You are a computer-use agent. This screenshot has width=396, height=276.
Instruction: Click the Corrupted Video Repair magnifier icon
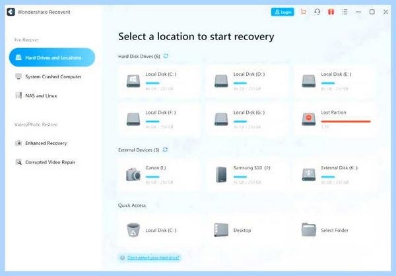pyautogui.click(x=18, y=162)
